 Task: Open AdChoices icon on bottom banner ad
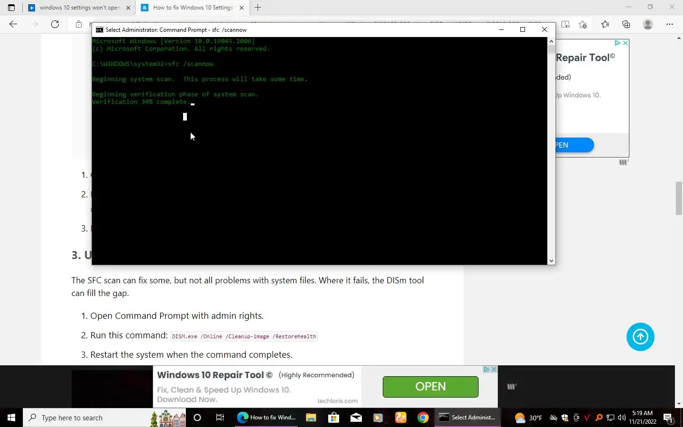coord(486,369)
